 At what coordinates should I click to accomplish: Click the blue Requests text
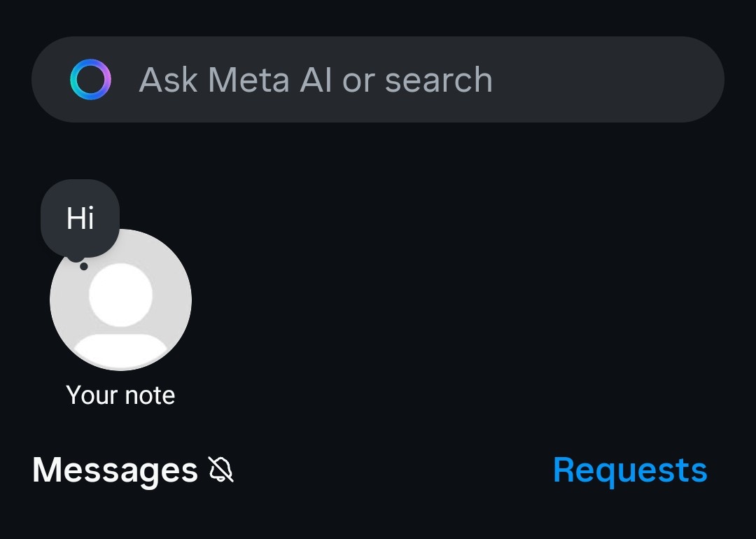630,470
